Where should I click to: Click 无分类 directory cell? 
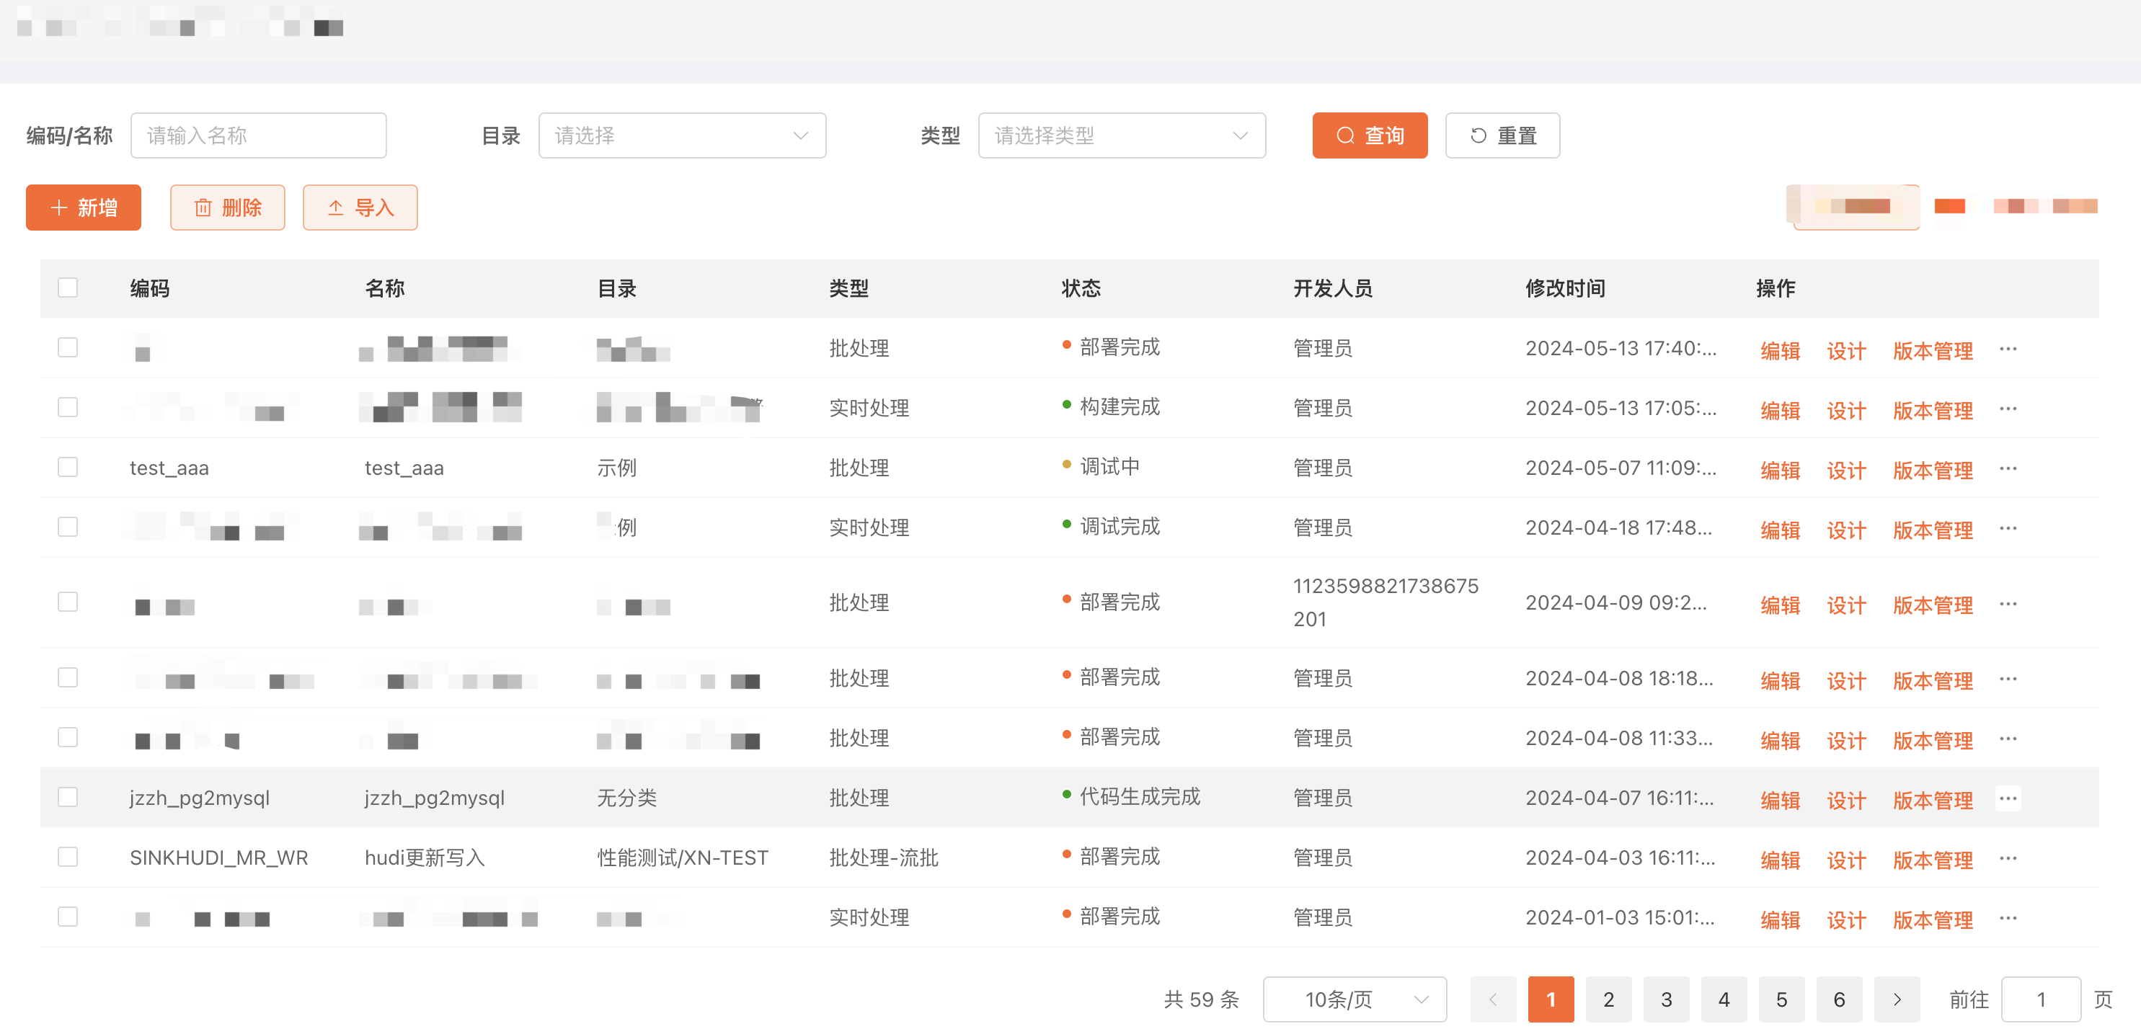click(x=626, y=798)
